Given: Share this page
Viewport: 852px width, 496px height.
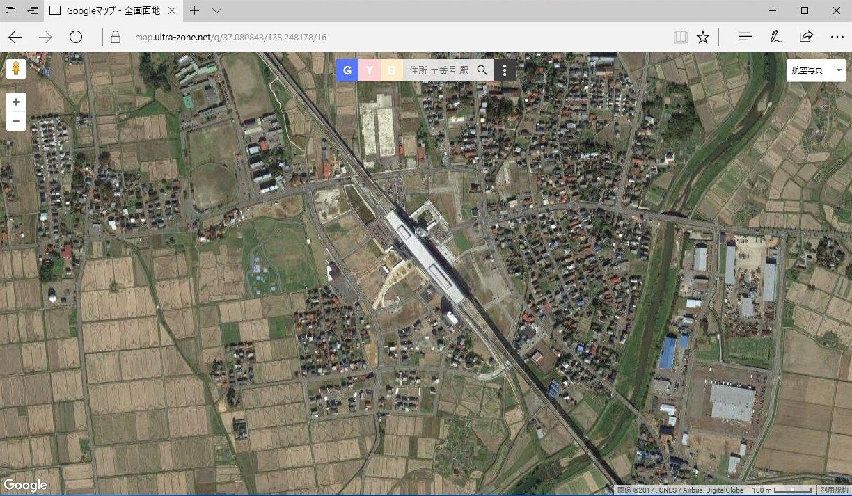Looking at the screenshot, I should point(806,37).
